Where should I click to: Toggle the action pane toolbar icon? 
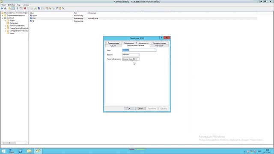click(42, 9)
